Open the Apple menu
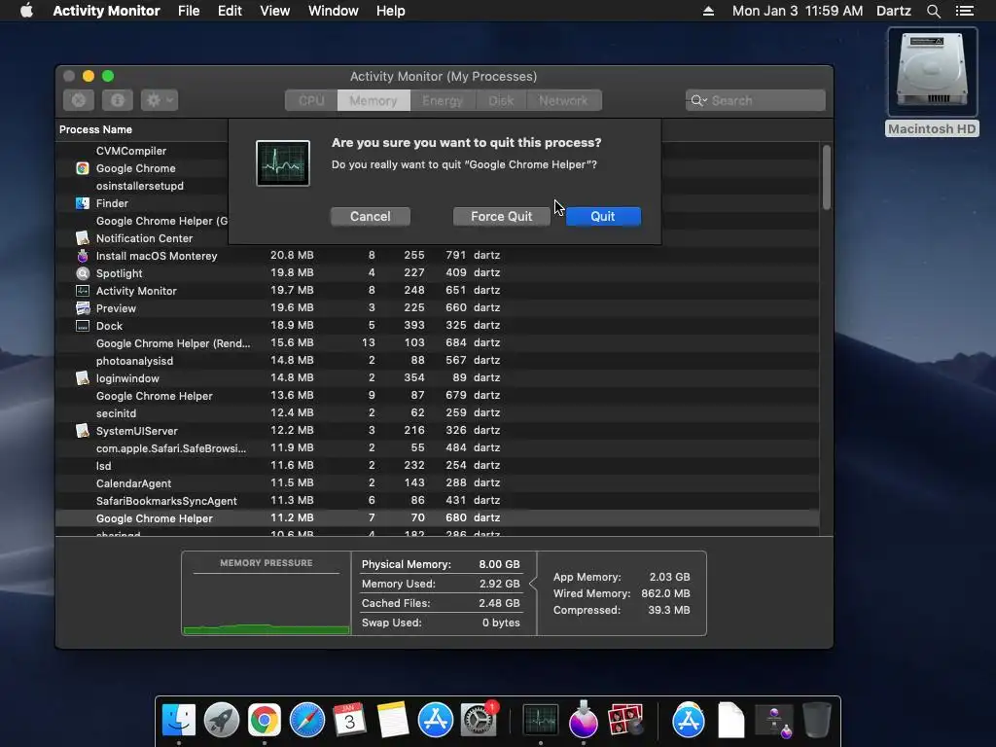996x747 pixels. point(26,11)
